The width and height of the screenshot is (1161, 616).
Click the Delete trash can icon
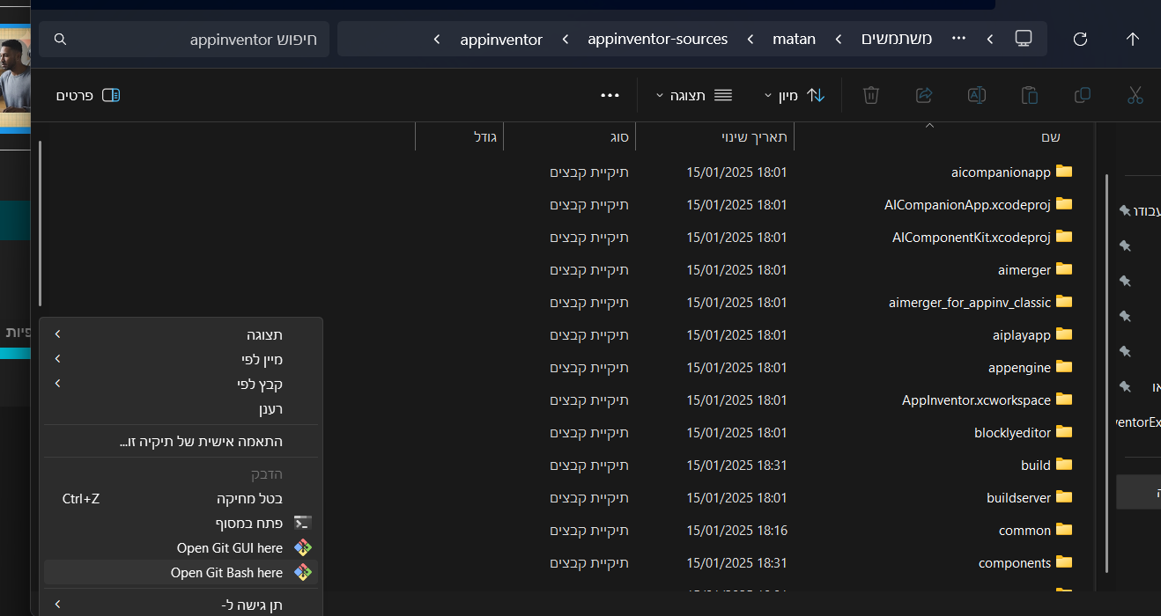871,95
